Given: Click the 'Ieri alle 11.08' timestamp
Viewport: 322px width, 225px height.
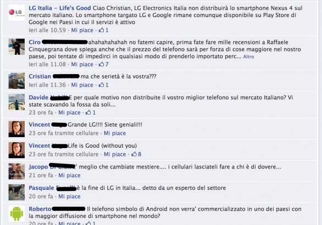Looking at the screenshot, I should [47, 64].
